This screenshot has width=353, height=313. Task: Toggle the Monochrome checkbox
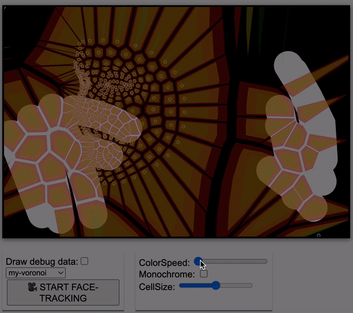pyautogui.click(x=204, y=274)
